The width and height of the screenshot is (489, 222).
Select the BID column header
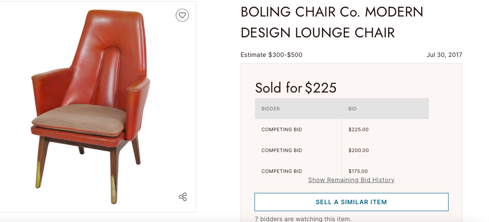(352, 109)
